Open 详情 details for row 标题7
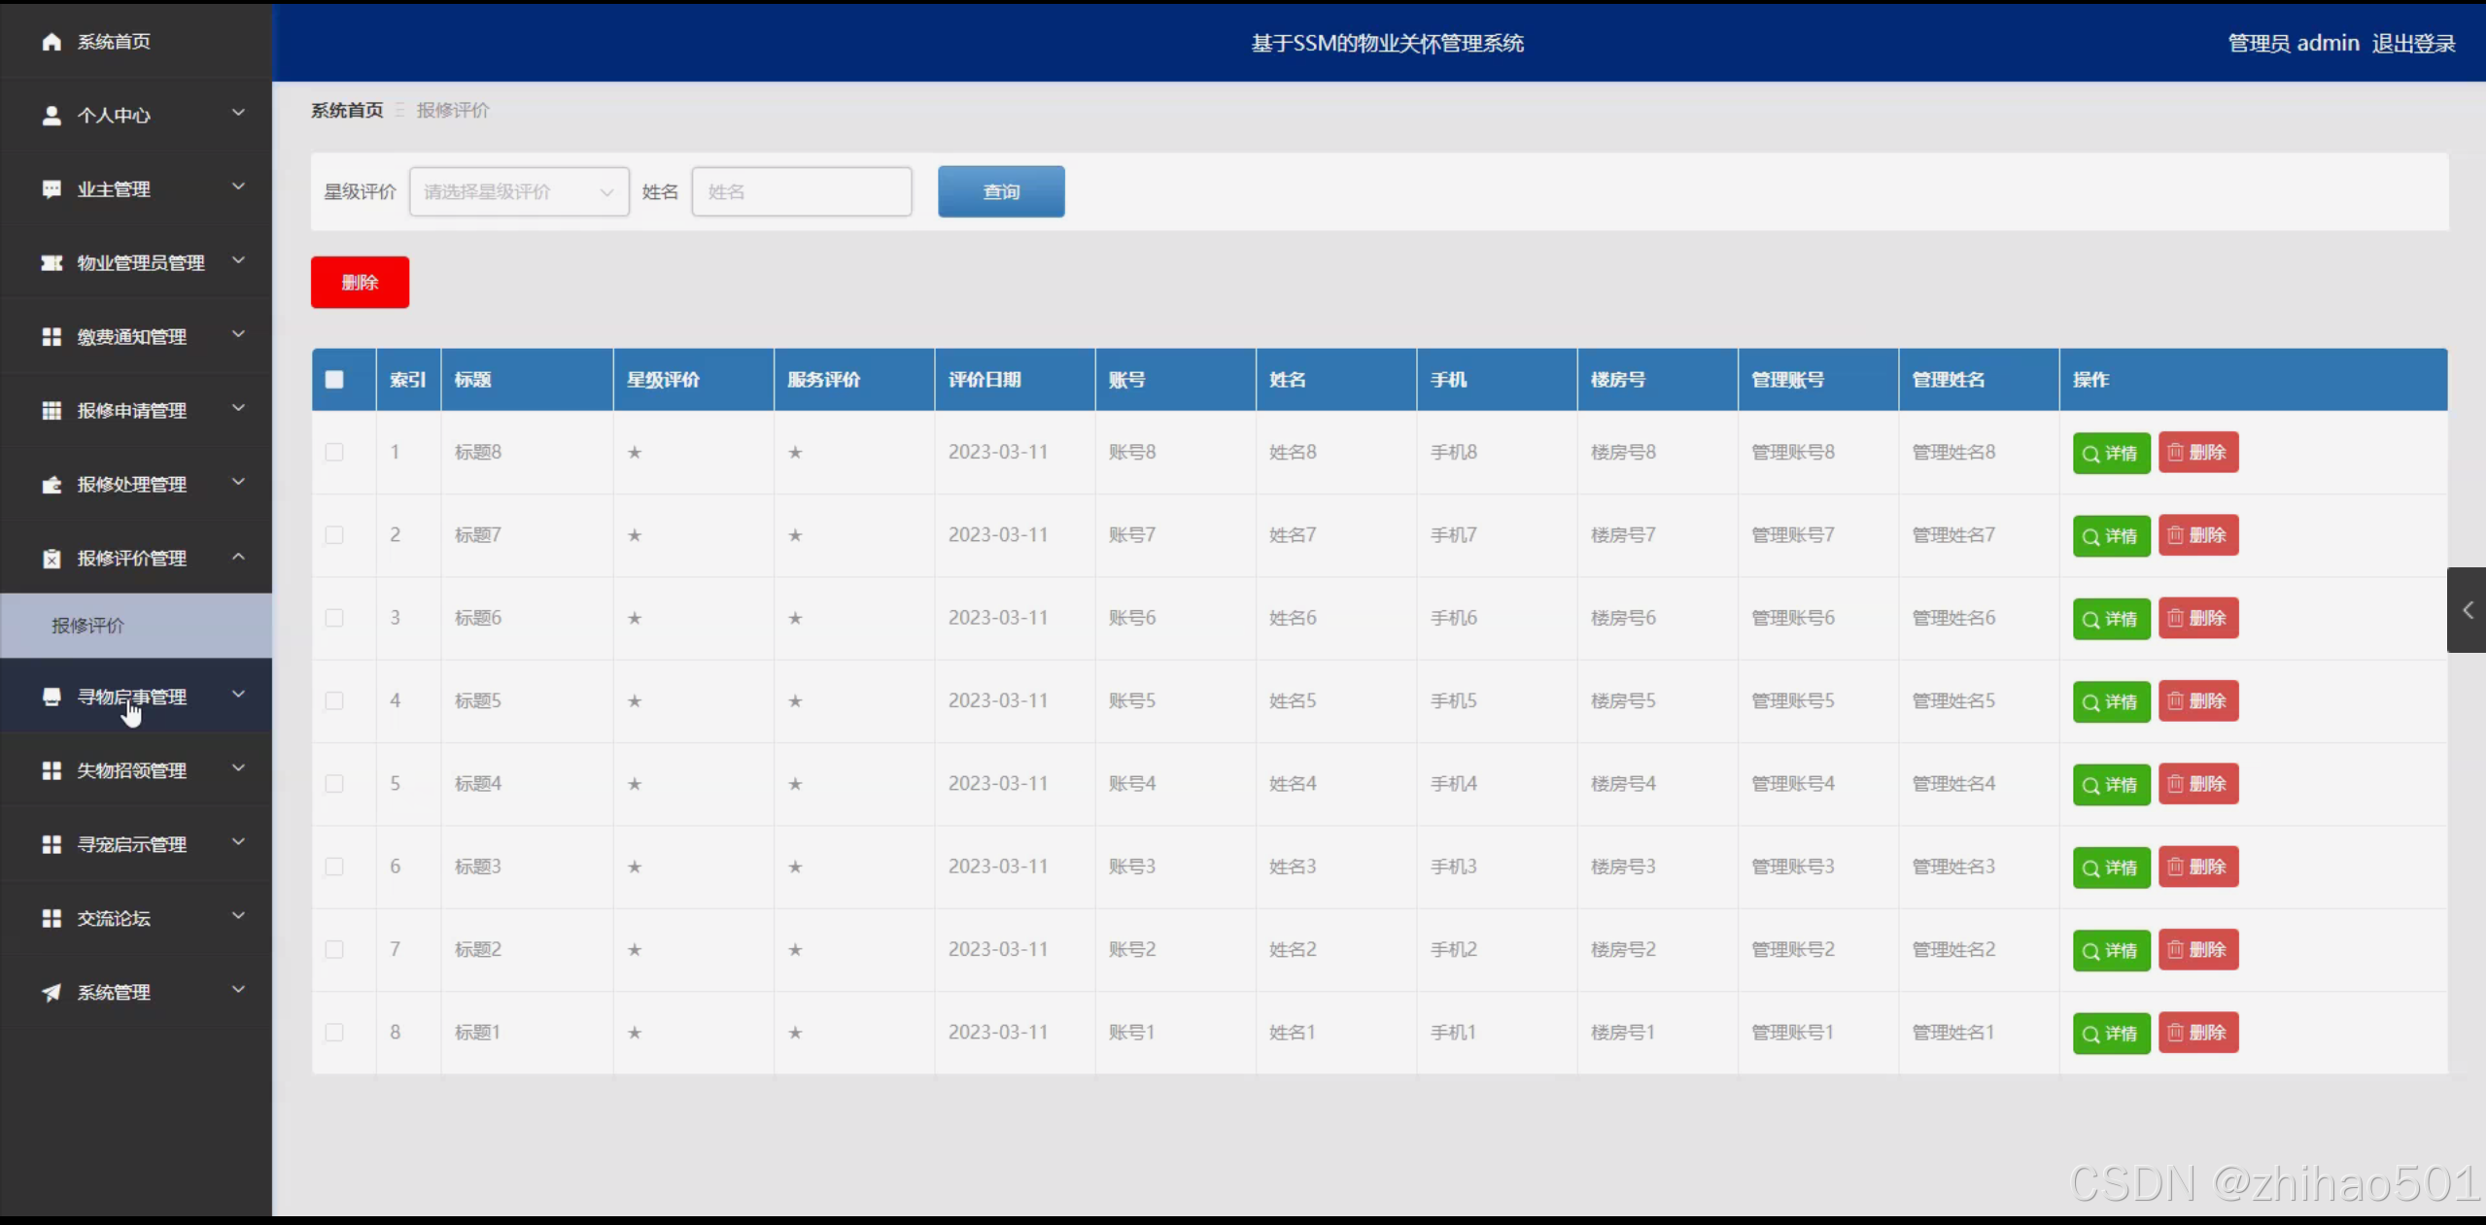The width and height of the screenshot is (2486, 1225). point(2111,535)
